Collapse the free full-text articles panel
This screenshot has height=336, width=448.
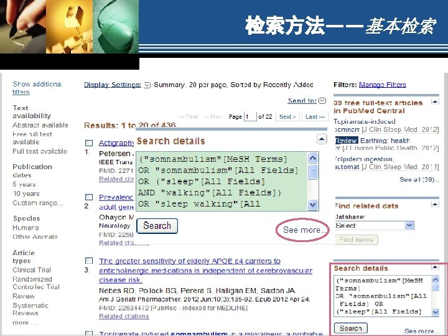pyautogui.click(x=435, y=101)
